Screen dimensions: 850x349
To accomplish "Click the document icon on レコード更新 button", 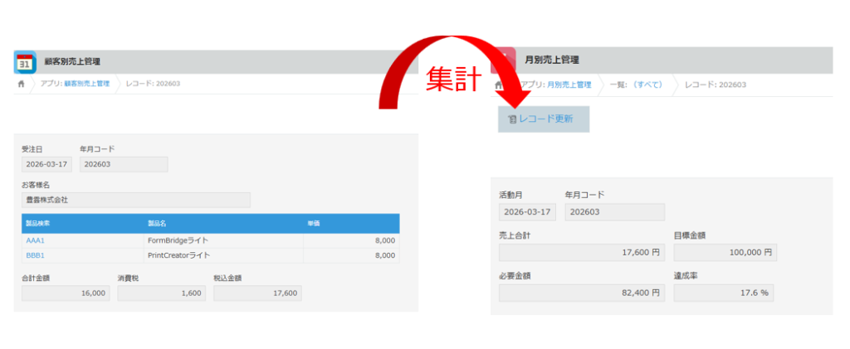I will pyautogui.click(x=512, y=119).
